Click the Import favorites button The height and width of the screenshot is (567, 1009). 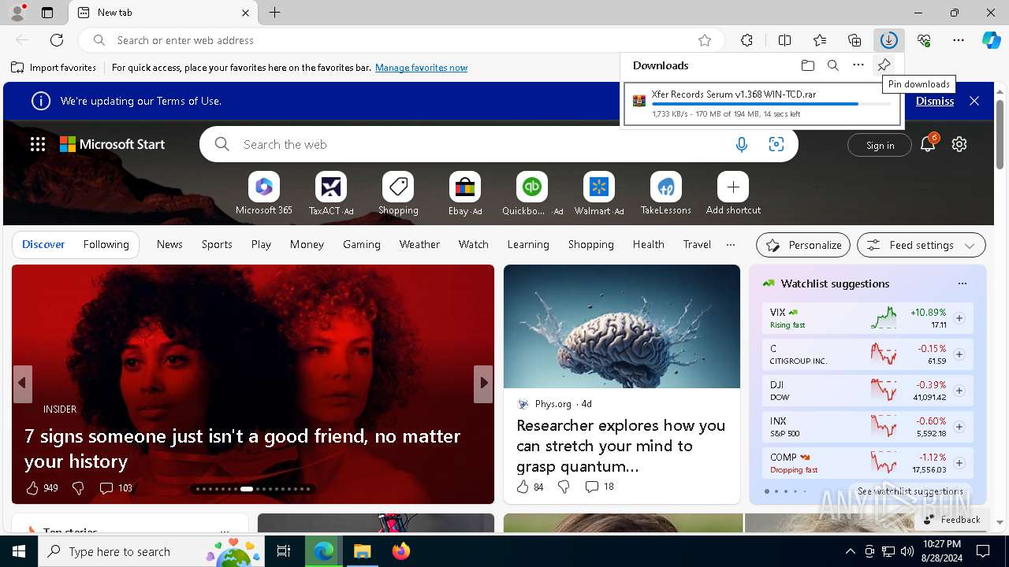(x=54, y=68)
